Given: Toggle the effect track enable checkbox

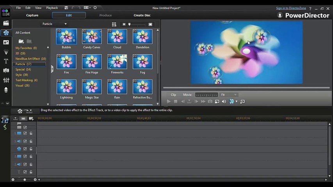Looking at the screenshot, I should point(25,149).
